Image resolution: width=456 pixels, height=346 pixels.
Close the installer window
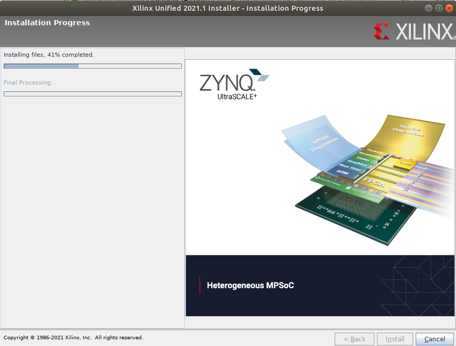(x=449, y=8)
